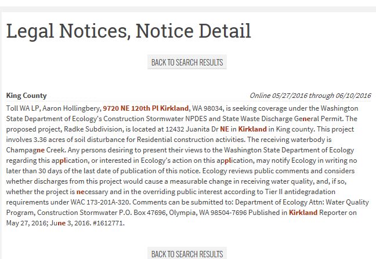Click the Legal Notices, Notice Detail heading
This screenshot has width=376, height=259.
(x=128, y=31)
